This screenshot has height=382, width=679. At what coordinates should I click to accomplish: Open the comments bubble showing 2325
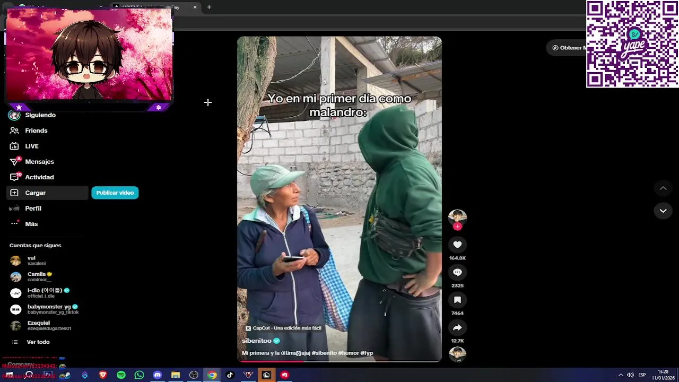click(x=457, y=272)
